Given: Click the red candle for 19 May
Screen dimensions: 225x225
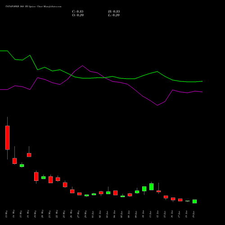Looking at the screenshot, I should (x=36, y=176).
